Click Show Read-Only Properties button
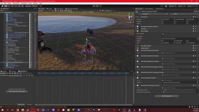199x112 pixels. tap(16, 91)
